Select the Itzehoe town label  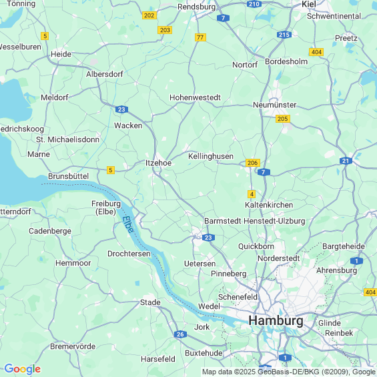[158, 163]
